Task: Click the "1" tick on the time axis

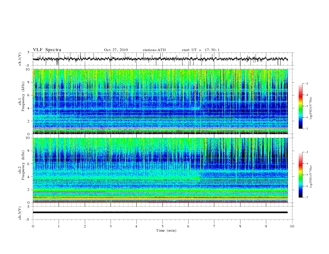Action: [x=59, y=226]
